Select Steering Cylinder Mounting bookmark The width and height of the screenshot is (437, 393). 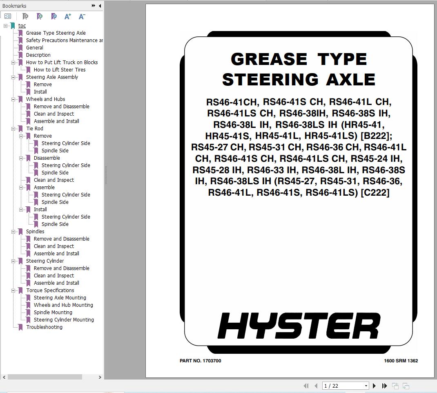coord(64,320)
